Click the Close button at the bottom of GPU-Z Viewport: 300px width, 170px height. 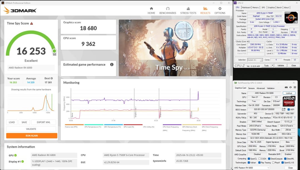click(x=291, y=168)
